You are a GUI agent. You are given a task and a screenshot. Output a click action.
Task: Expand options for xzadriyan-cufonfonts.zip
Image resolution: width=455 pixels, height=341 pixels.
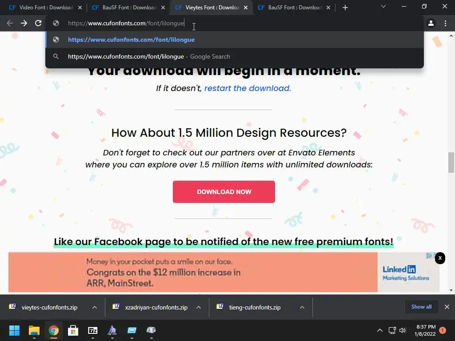click(199, 307)
